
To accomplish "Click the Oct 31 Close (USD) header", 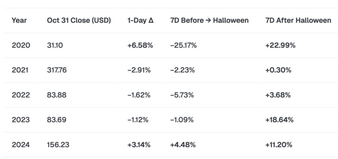I will (79, 20).
